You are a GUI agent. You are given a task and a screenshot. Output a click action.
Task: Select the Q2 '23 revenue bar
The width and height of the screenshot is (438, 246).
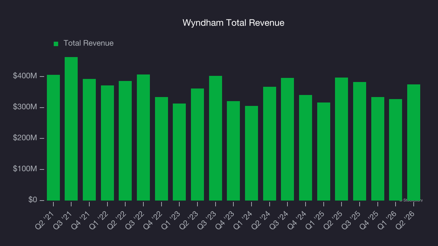pos(197,145)
